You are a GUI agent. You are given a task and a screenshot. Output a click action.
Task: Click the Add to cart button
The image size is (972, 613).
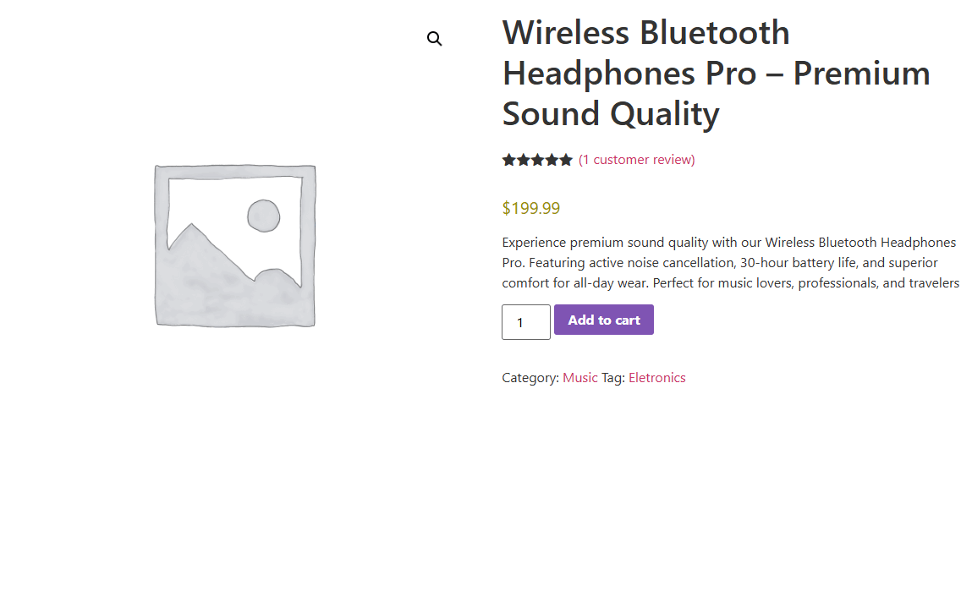pos(603,320)
